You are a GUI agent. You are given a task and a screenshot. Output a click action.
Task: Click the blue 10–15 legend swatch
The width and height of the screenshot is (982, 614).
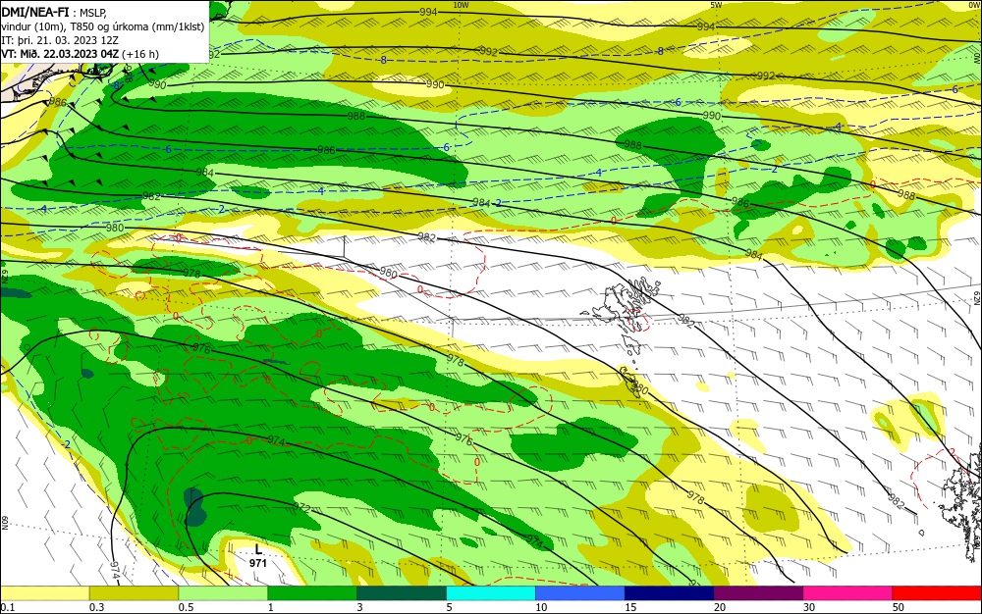580,593
